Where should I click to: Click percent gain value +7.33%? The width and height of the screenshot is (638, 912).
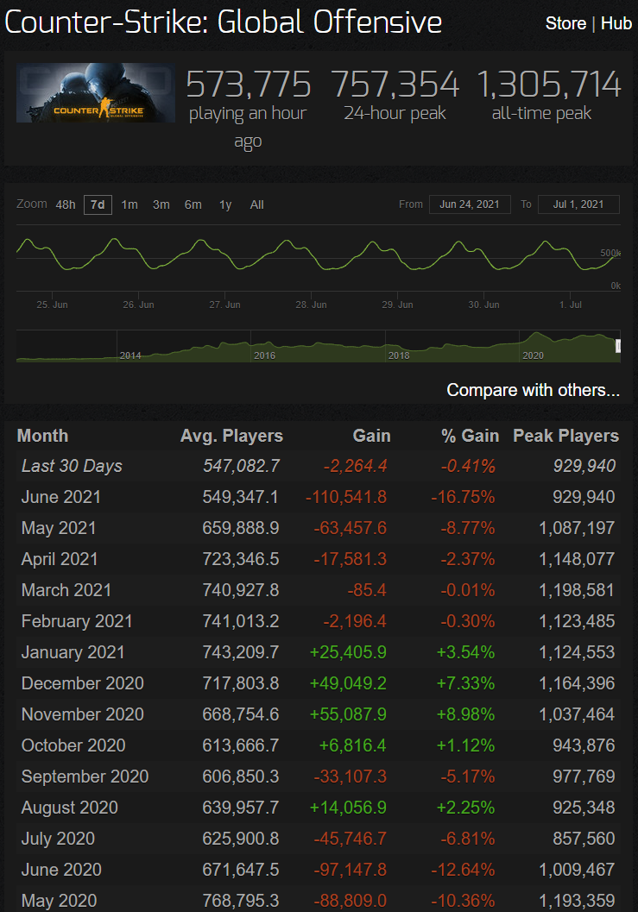465,682
